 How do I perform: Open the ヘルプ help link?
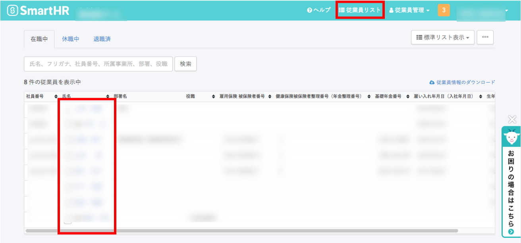click(319, 10)
